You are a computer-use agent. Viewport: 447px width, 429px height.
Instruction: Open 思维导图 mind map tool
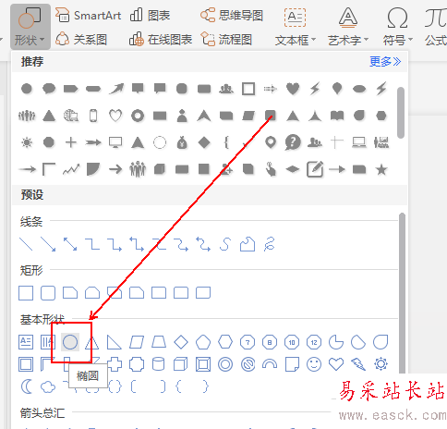(232, 15)
